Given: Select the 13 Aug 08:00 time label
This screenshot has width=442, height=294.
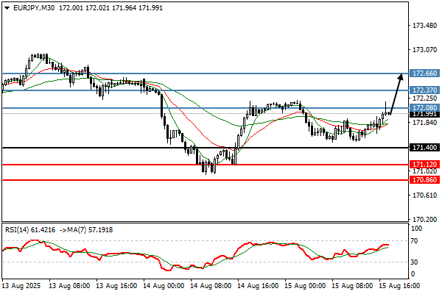Looking at the screenshot, I should 69,286.
